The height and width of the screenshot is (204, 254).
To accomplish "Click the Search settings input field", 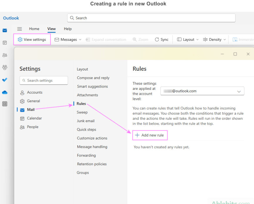I will tap(44, 80).
